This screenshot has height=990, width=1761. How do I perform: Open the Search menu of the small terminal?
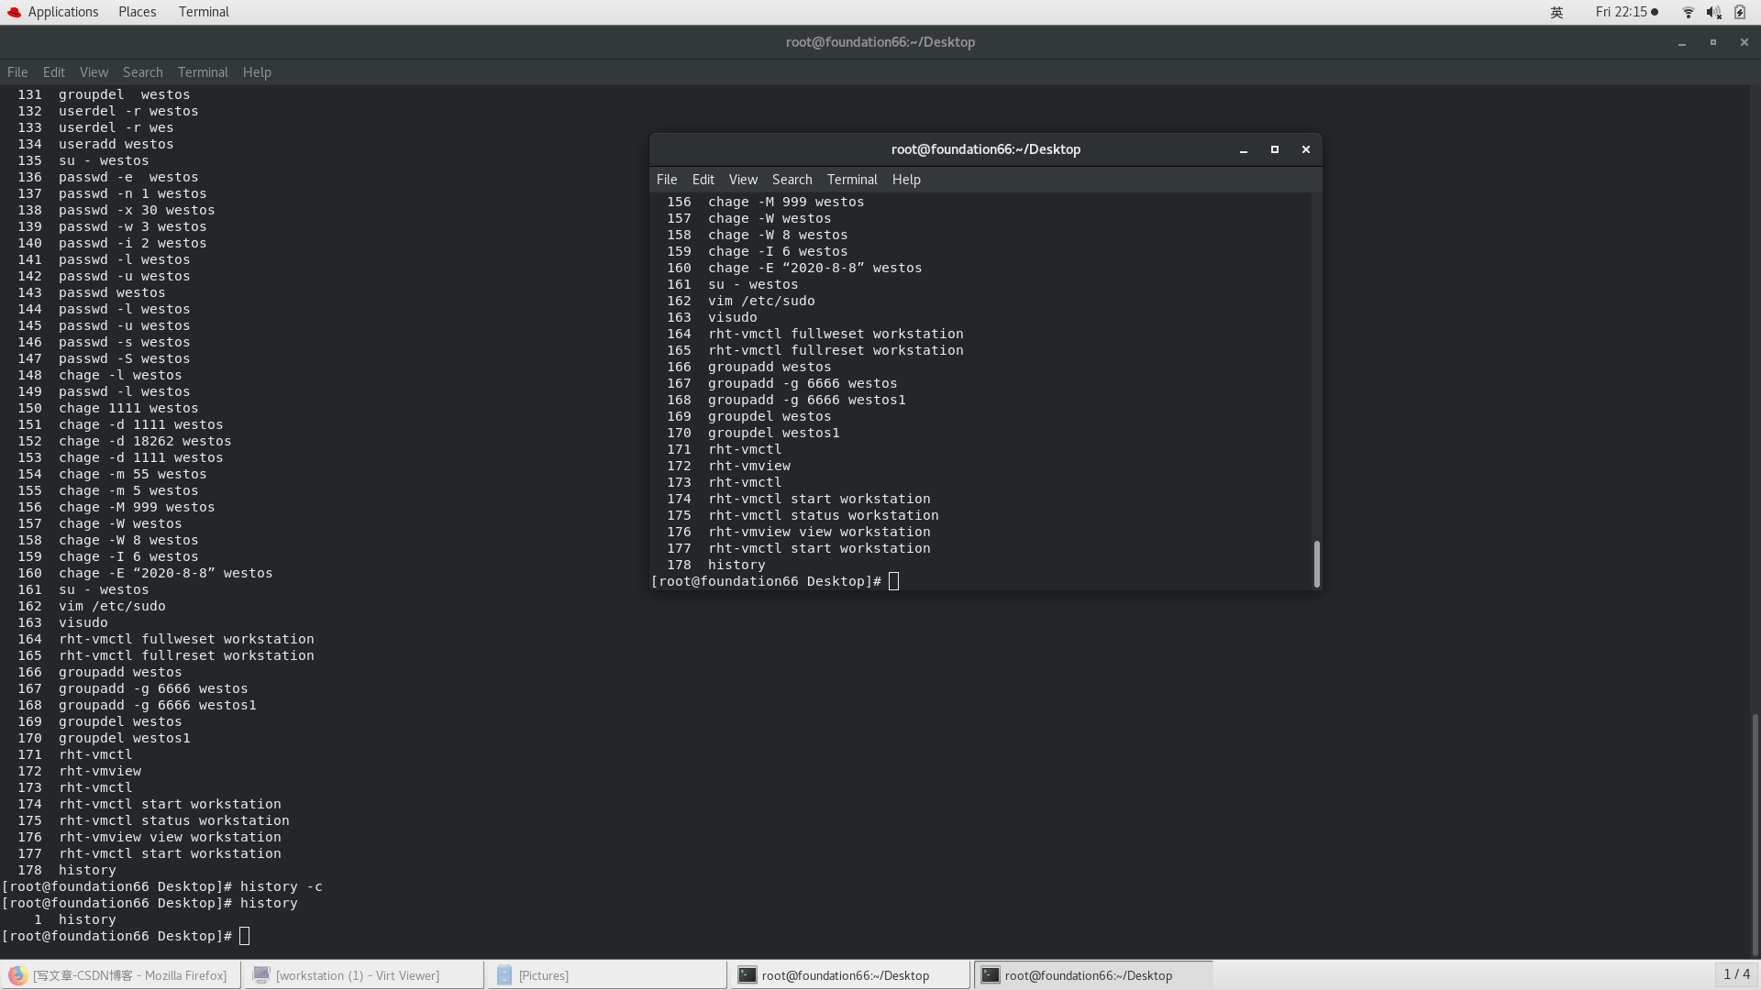[792, 180]
